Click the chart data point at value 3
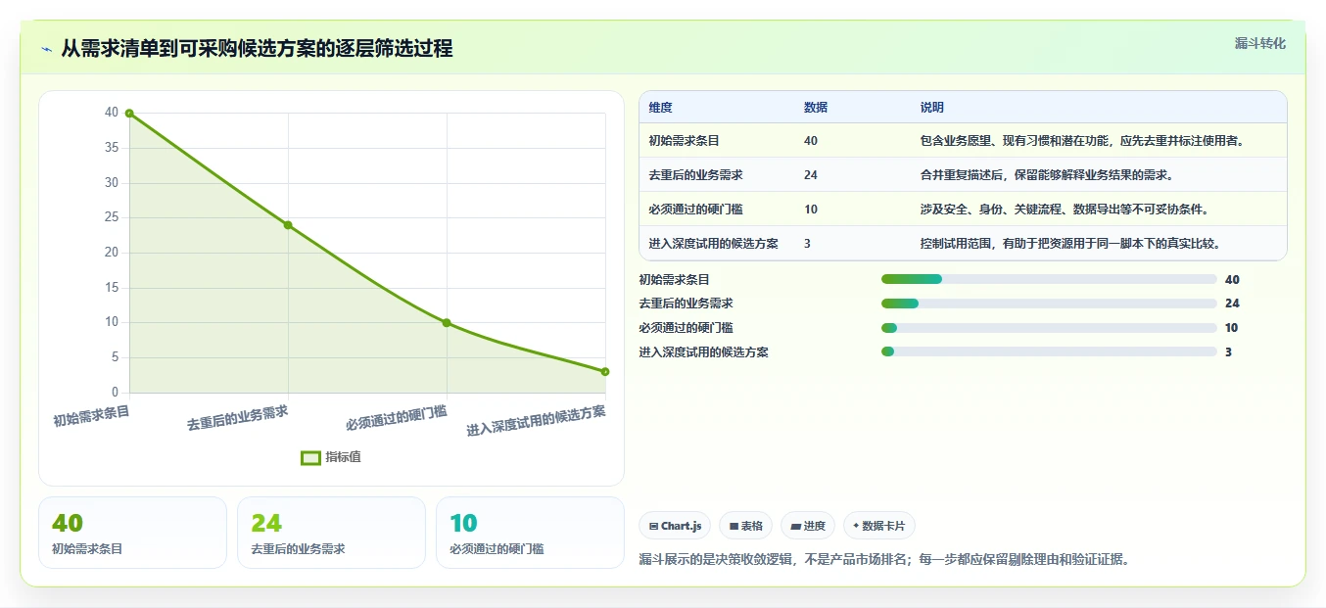This screenshot has height=608, width=1326. pos(605,372)
